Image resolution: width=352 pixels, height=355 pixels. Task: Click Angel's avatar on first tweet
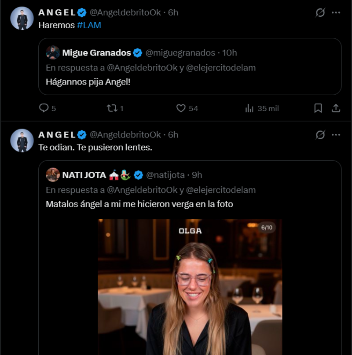click(x=22, y=18)
